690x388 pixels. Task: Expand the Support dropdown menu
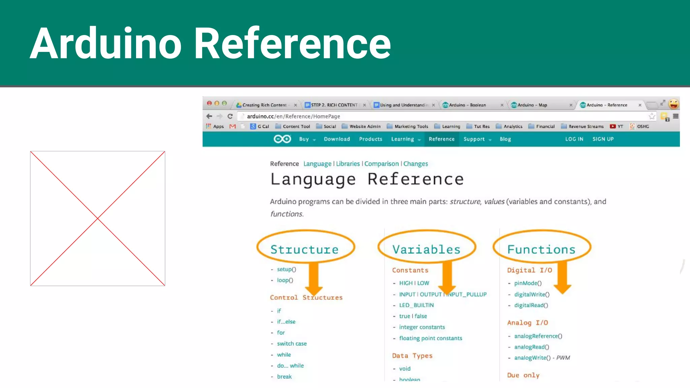pyautogui.click(x=477, y=139)
